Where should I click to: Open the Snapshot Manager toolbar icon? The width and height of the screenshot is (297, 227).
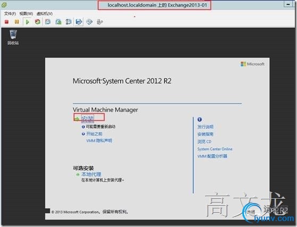[68, 22]
